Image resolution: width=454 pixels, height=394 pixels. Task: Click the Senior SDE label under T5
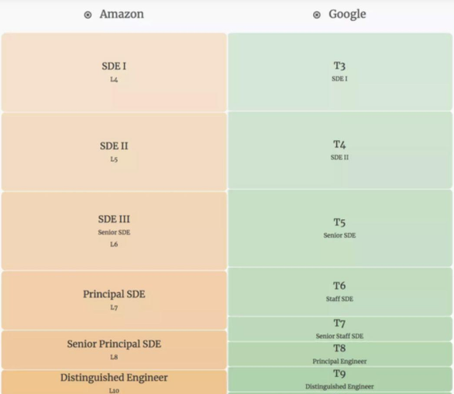339,235
